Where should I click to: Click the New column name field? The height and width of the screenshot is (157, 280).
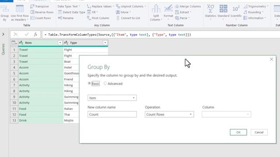pyautogui.click(x=112, y=114)
